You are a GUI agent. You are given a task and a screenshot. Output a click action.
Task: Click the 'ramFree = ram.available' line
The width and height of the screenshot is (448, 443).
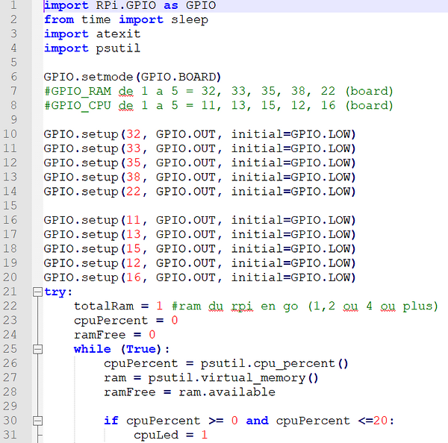[x=190, y=392]
